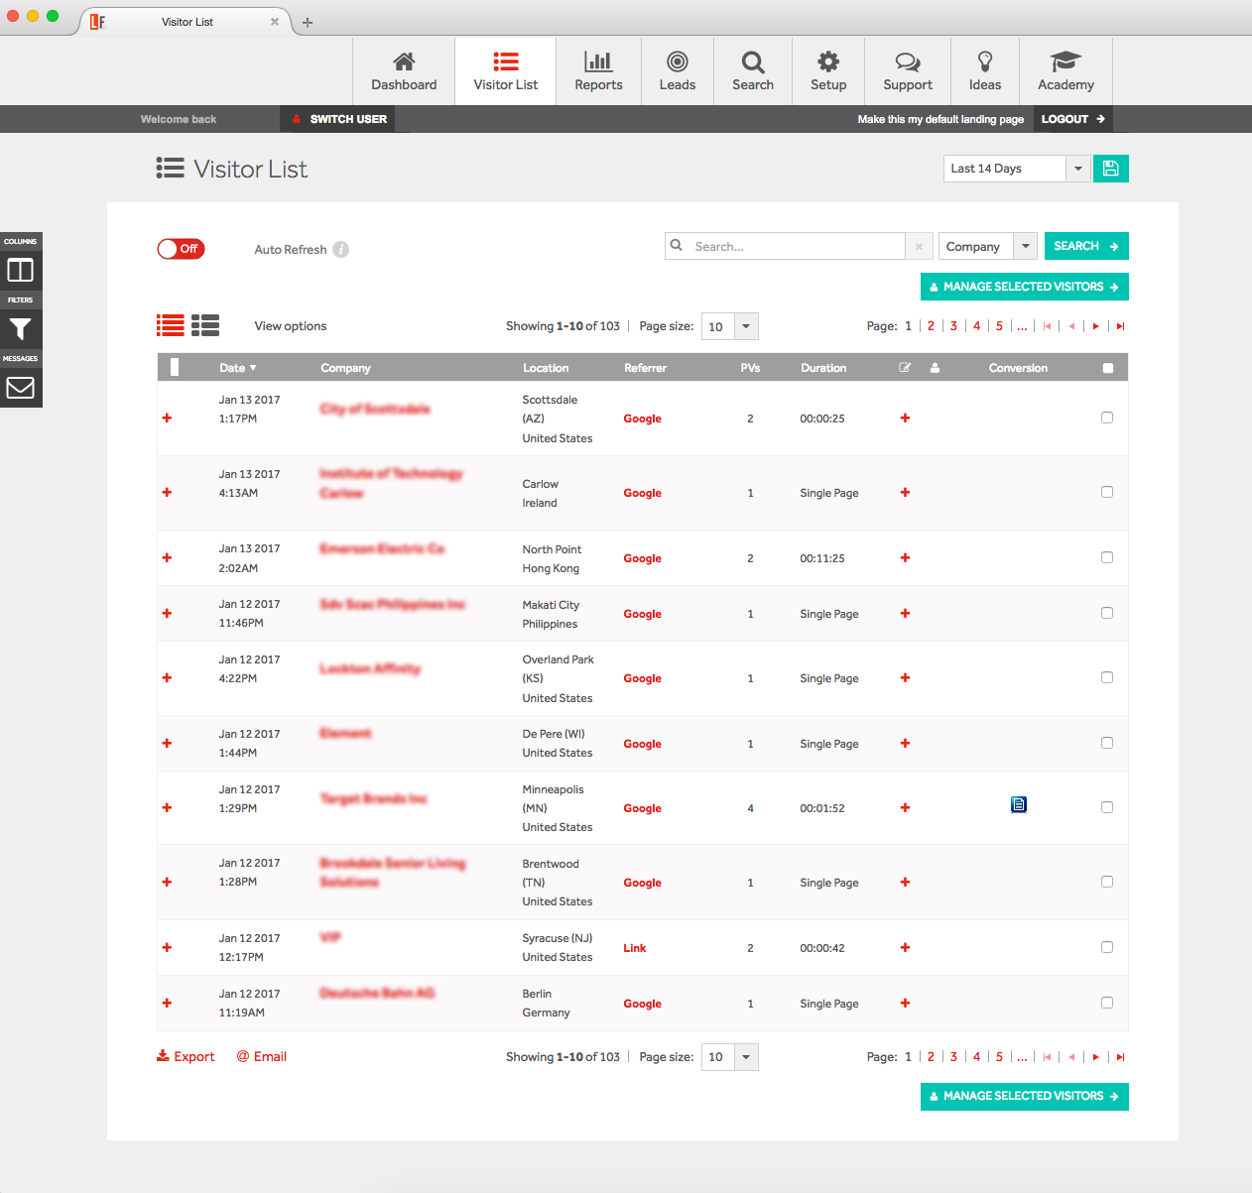Click the SEARCH button
The width and height of the screenshot is (1252, 1193).
[x=1086, y=246]
